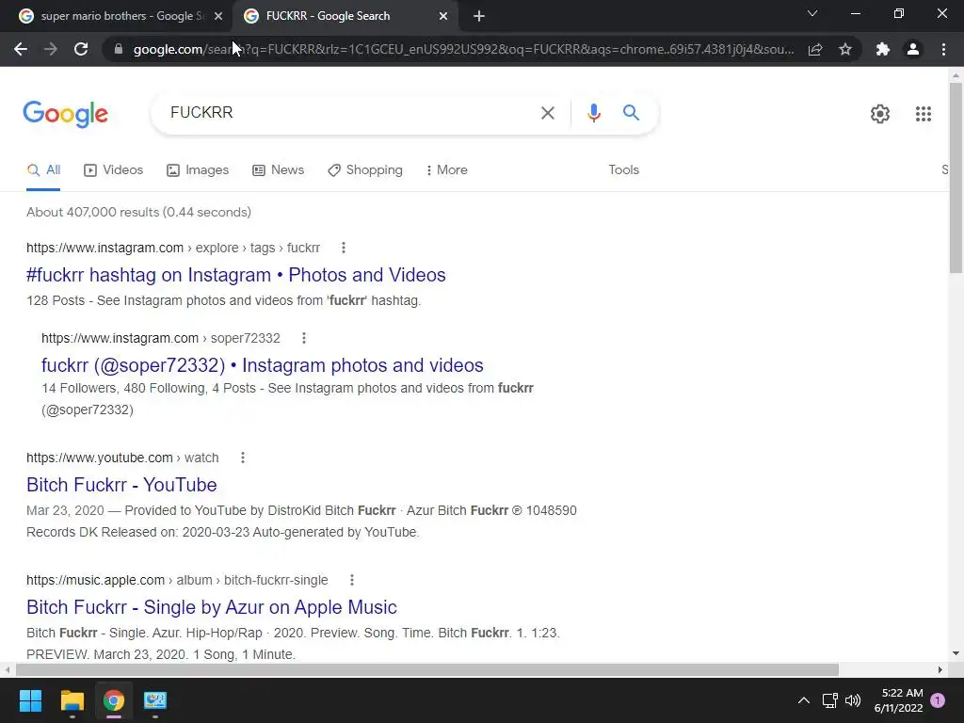
Task: Open the notification badge in system tray
Action: pyautogui.click(x=938, y=700)
